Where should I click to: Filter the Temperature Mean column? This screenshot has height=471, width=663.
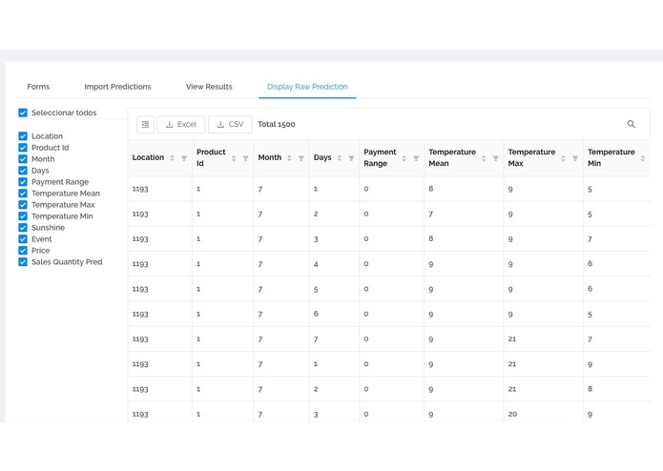495,158
